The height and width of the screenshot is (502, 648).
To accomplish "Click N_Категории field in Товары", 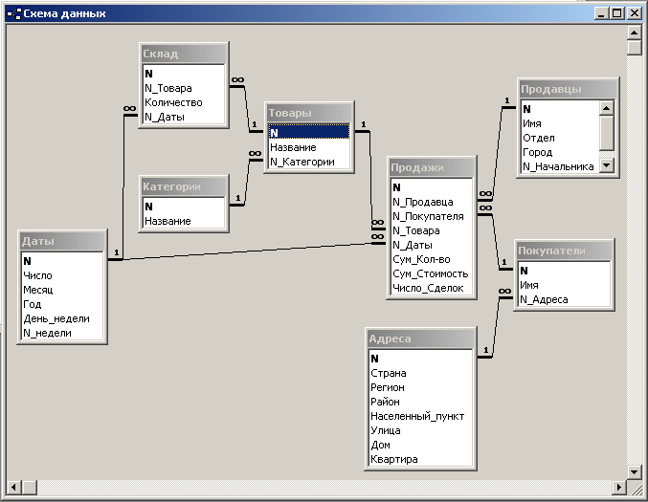I will click(309, 162).
